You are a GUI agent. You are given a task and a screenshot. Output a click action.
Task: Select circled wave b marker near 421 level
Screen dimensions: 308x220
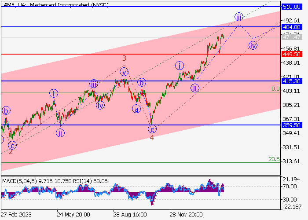pyautogui.click(x=142, y=82)
